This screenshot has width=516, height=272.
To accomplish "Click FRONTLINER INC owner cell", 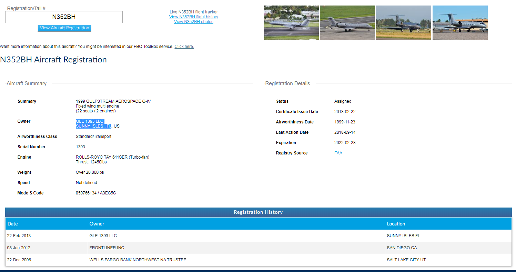I will click(107, 248).
